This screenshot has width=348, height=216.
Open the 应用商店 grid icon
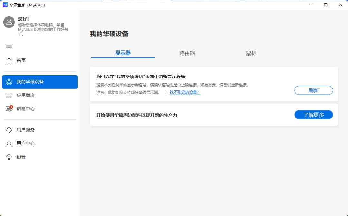click(x=9, y=95)
